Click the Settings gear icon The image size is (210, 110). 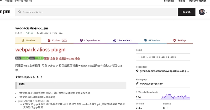(x=174, y=40)
